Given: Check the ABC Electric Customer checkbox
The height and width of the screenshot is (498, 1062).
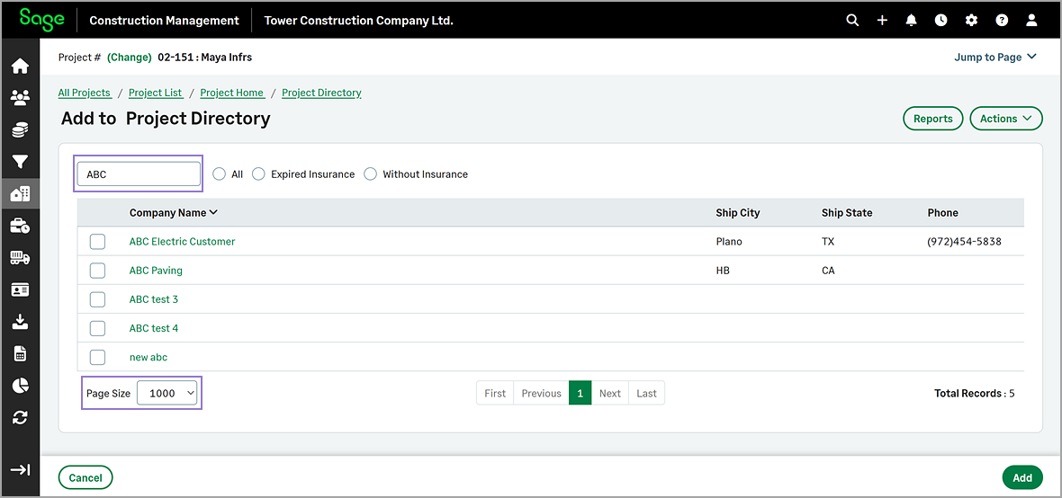Looking at the screenshot, I should point(97,242).
